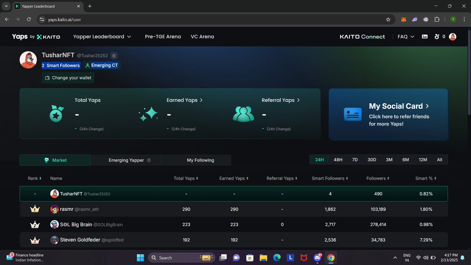Viewport: 471px width, 265px height.
Task: Show hidden system tray icons
Action: [x=394, y=258]
